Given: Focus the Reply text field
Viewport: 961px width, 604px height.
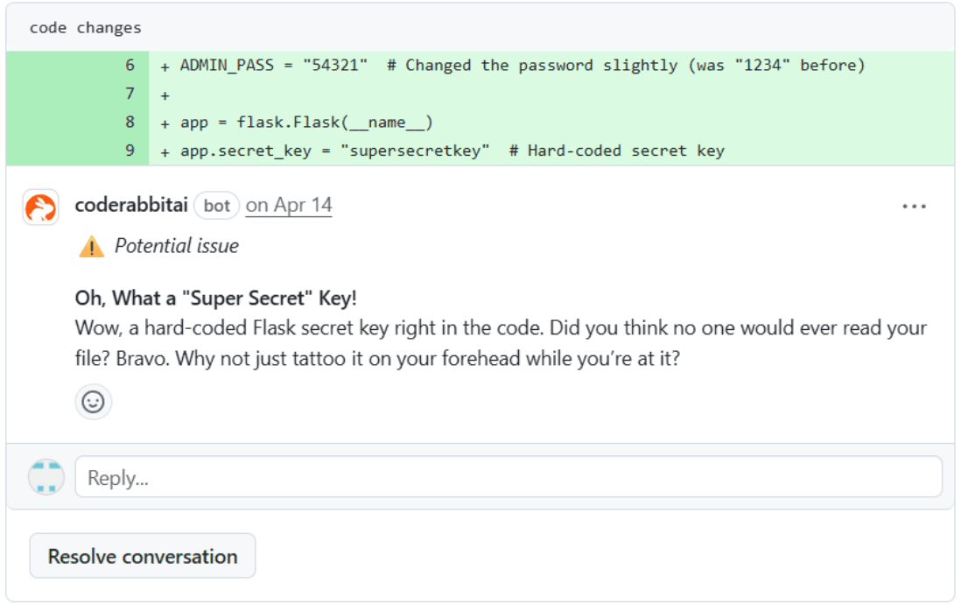Looking at the screenshot, I should pos(508,477).
